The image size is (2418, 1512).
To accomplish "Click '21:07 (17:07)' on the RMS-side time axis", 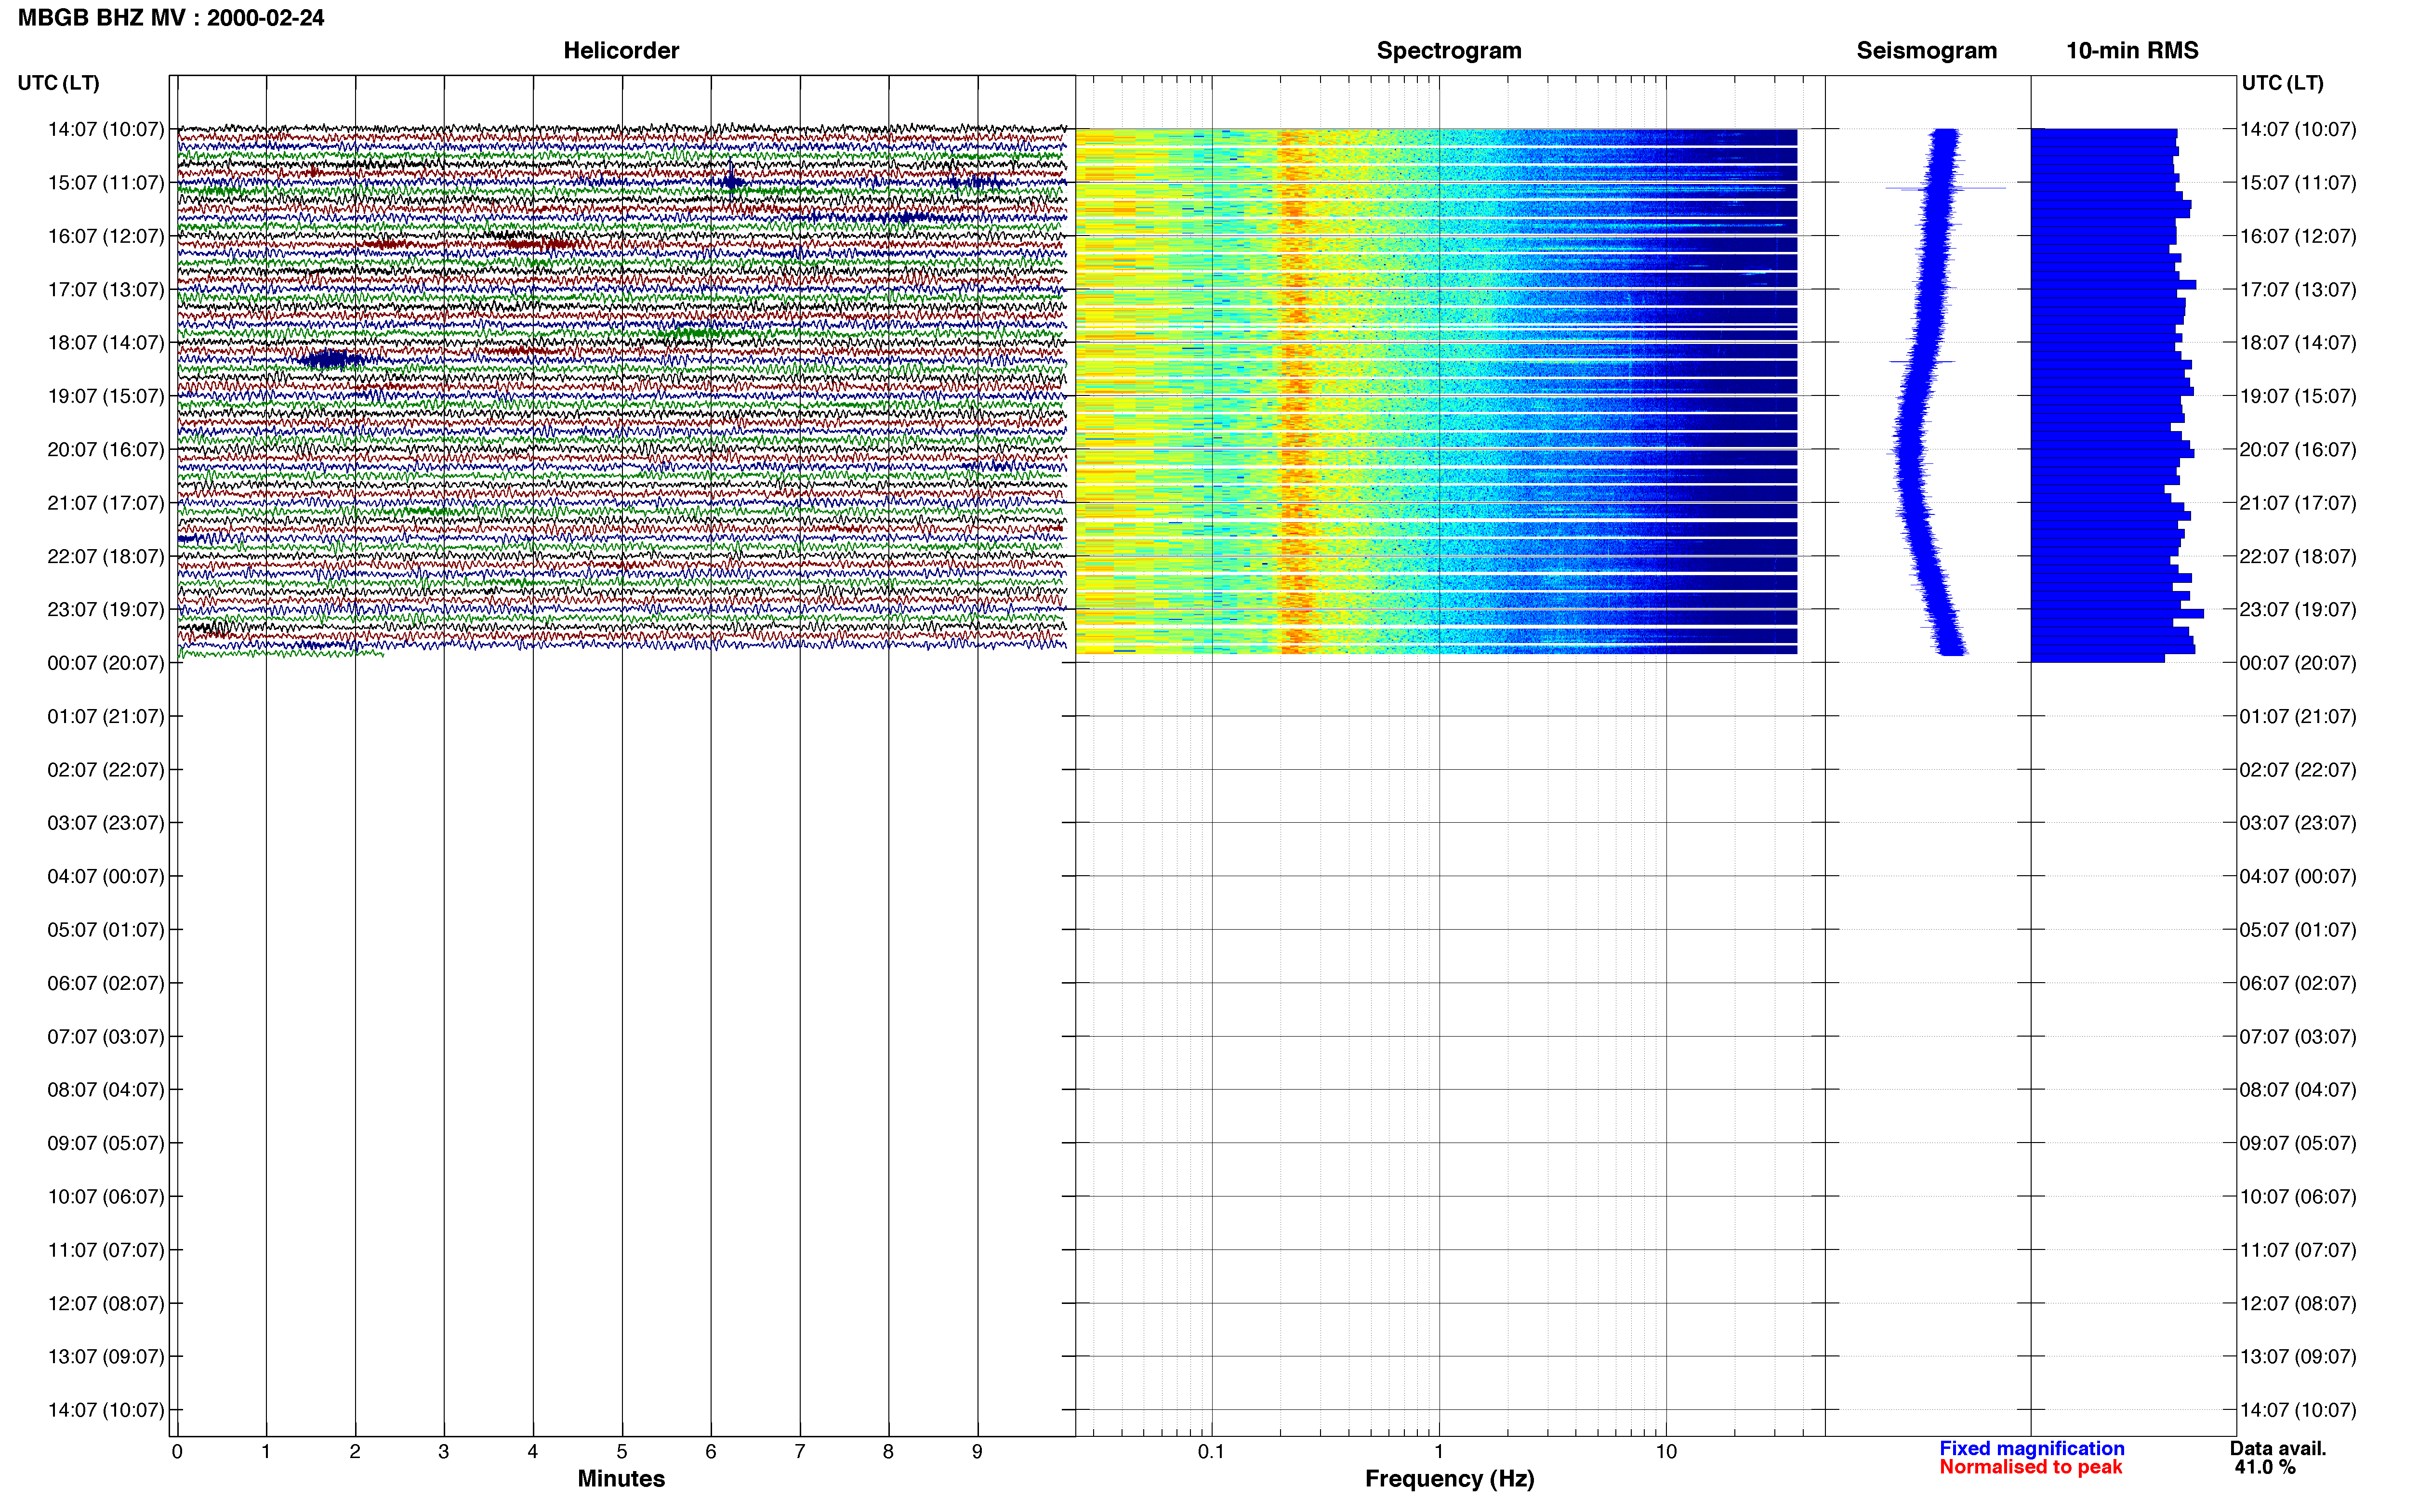I will [x=2298, y=503].
